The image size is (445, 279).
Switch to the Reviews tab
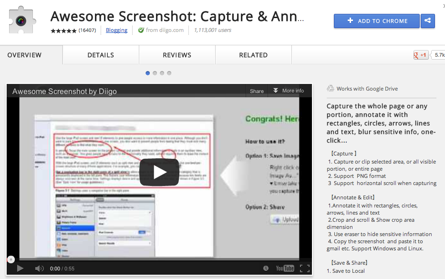tap(177, 55)
